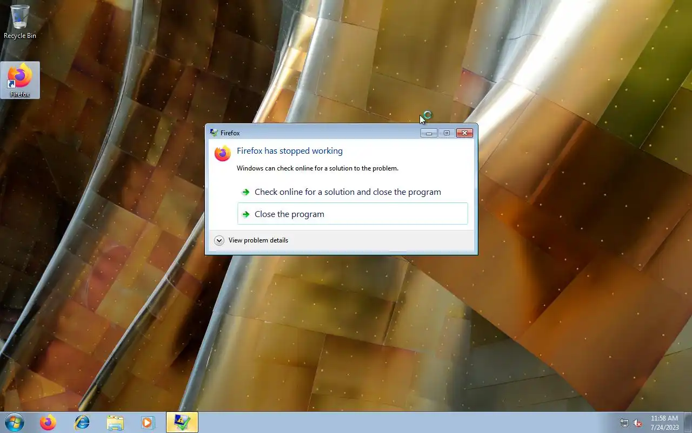
Task: Close the Firefox error dialog window
Action: pyautogui.click(x=464, y=133)
